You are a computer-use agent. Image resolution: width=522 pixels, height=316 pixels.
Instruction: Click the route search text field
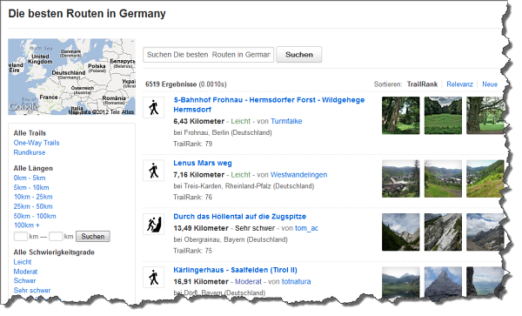point(209,55)
